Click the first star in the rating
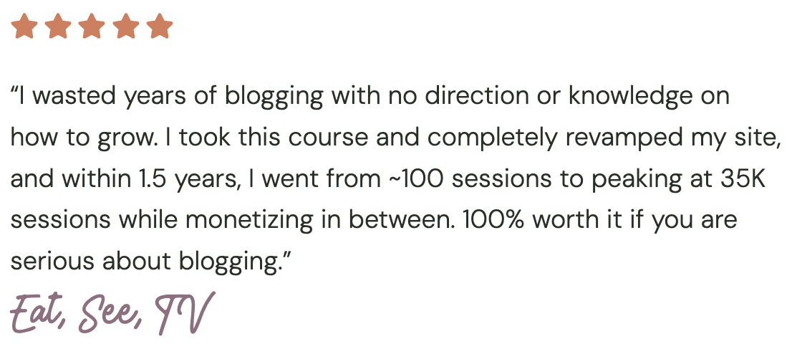792x344 pixels. pyautogui.click(x=24, y=27)
